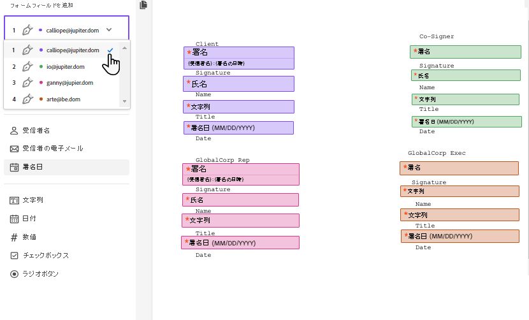Click pen icon beside ganny@jupier.dom

coord(27,83)
